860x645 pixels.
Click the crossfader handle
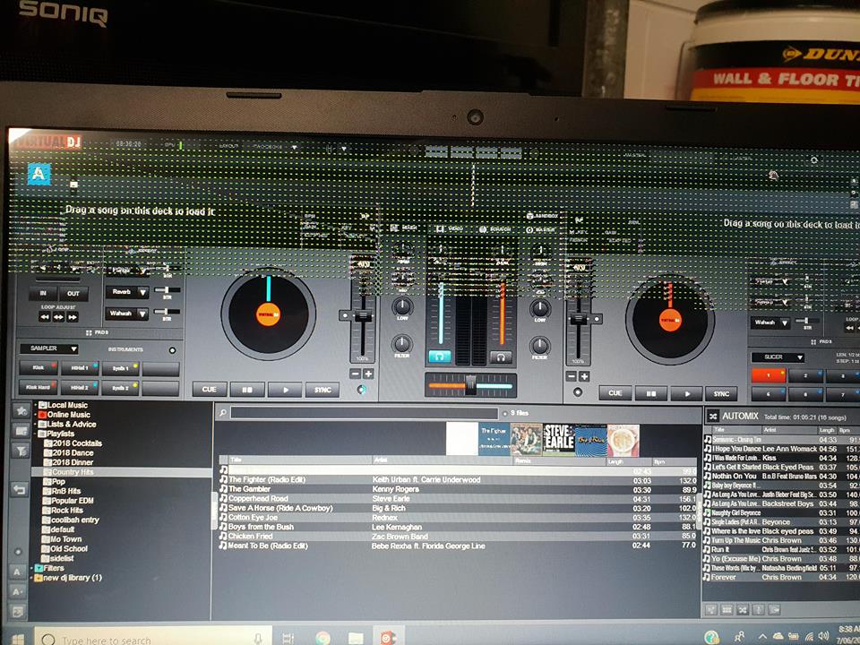point(470,385)
